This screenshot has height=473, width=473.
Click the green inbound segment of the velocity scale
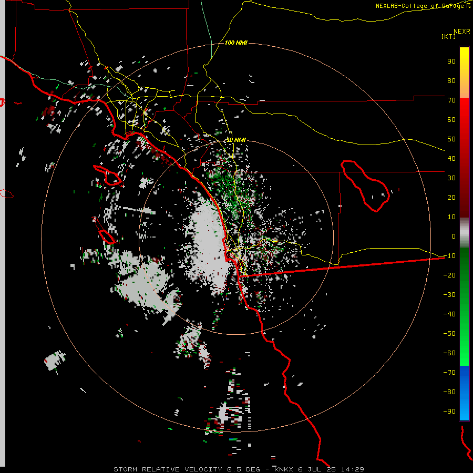464,306
